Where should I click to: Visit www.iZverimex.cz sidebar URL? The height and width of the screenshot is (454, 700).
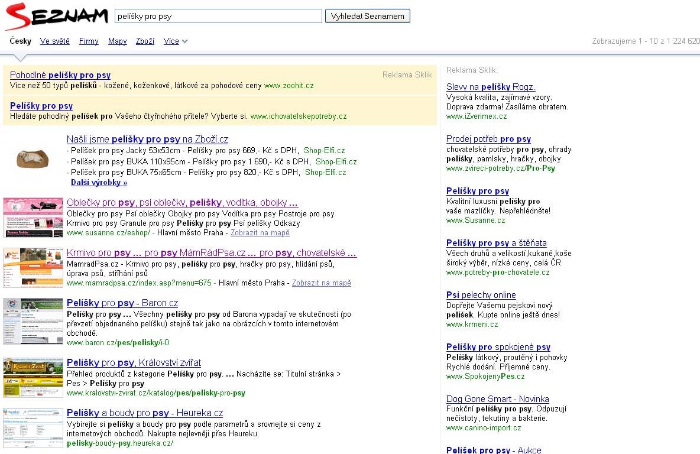click(477, 116)
